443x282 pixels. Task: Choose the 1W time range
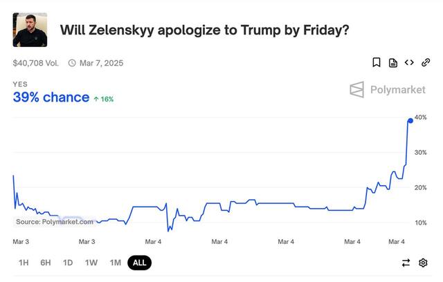(91, 263)
